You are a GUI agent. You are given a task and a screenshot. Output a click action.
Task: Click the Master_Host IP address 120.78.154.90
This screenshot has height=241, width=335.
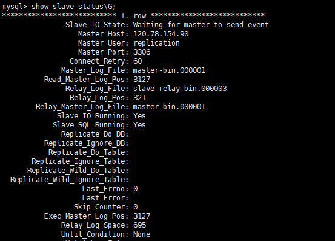point(161,34)
